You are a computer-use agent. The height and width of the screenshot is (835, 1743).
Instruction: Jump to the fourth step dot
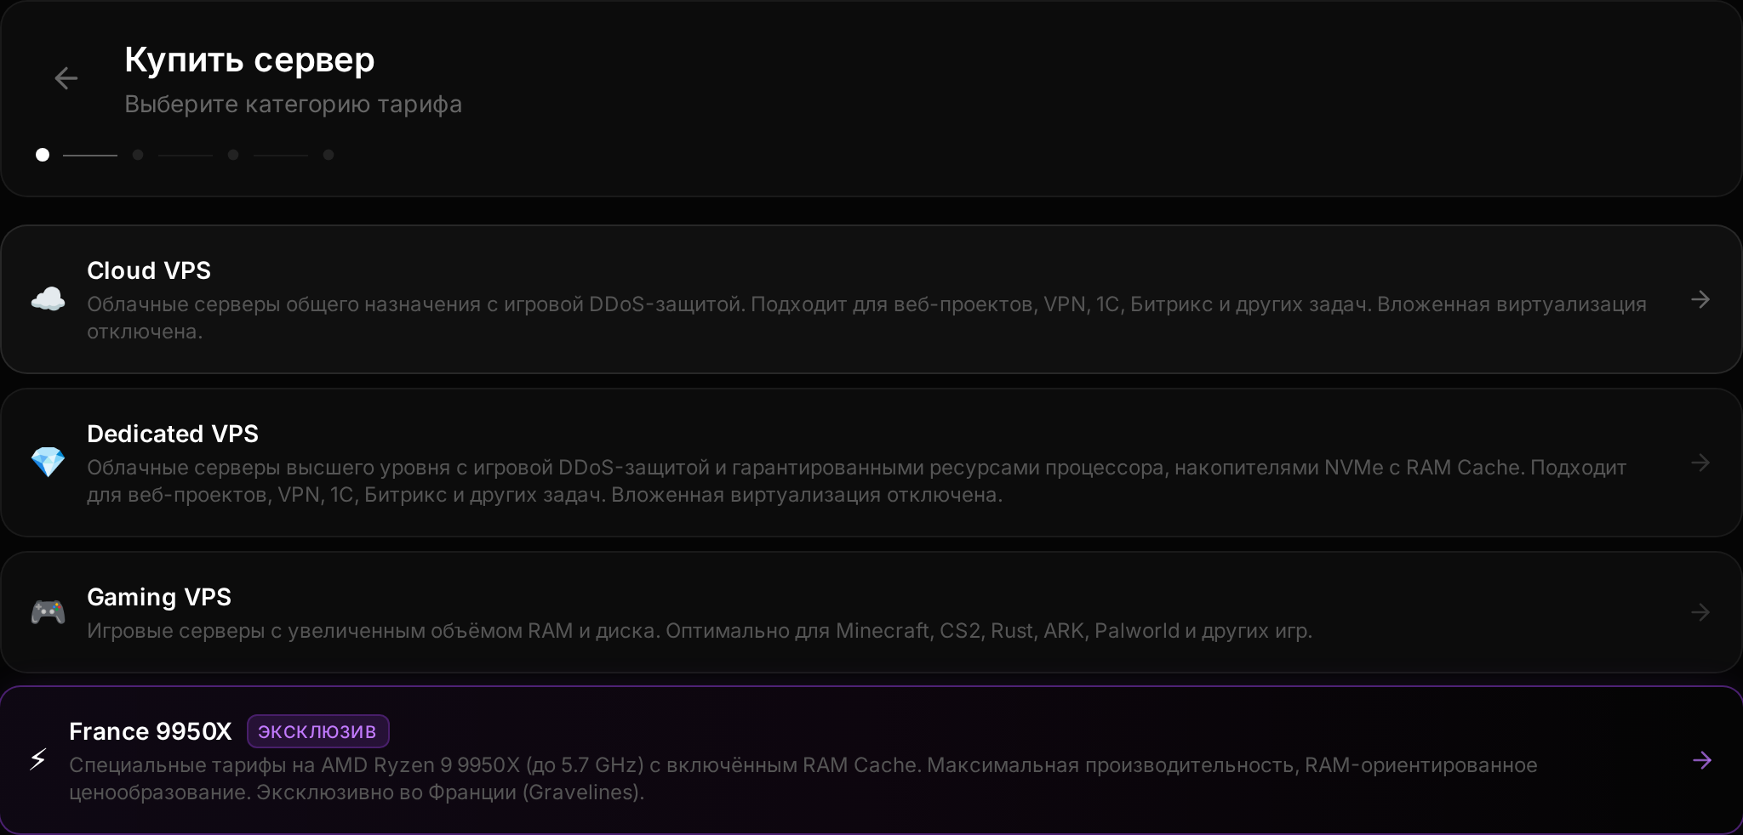pyautogui.click(x=329, y=155)
